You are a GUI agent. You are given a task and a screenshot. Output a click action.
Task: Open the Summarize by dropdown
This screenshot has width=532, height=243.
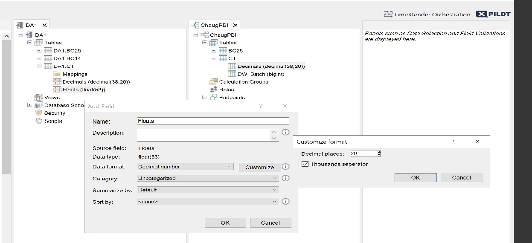coord(208,190)
